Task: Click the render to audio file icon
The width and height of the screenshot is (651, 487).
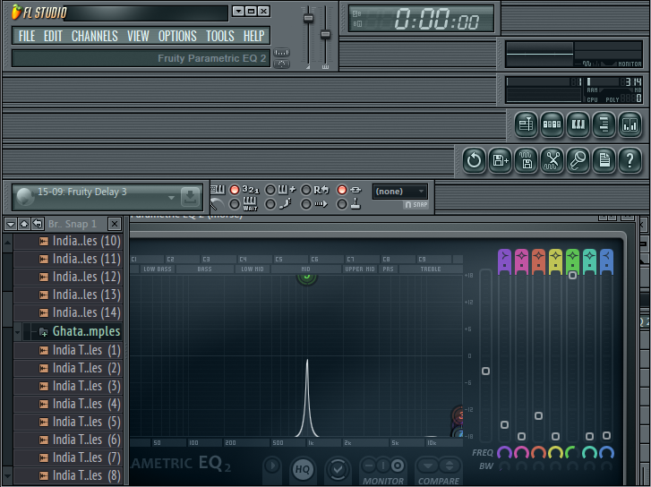Action: (x=526, y=160)
